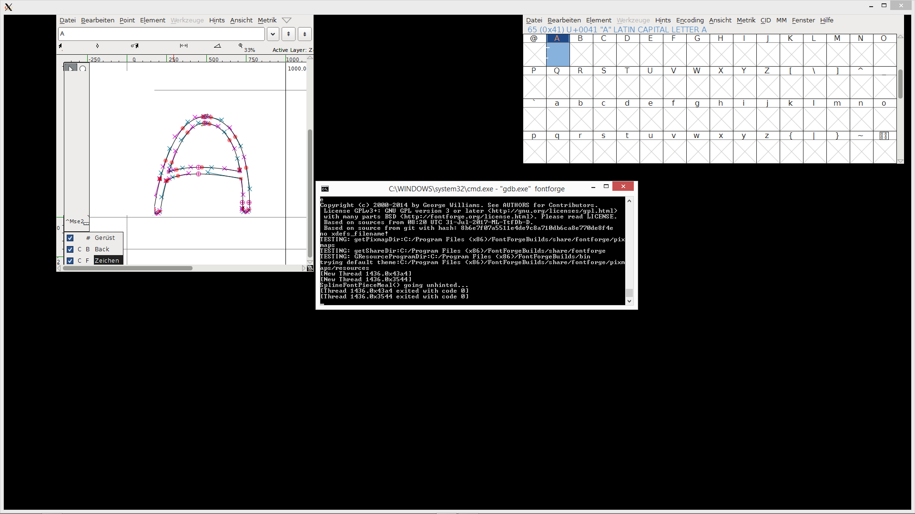Click the next glyph arrow button
Image resolution: width=915 pixels, height=514 pixels.
click(305, 34)
